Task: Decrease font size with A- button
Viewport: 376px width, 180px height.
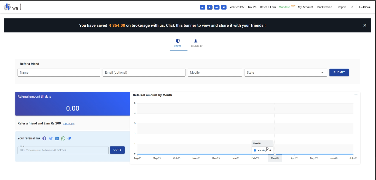Action: click(202, 7)
